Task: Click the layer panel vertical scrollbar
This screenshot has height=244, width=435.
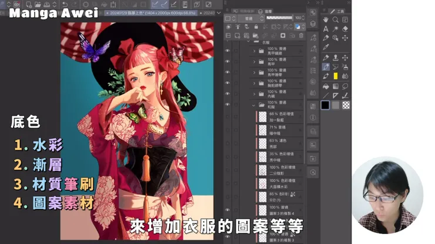Action: [x=305, y=129]
